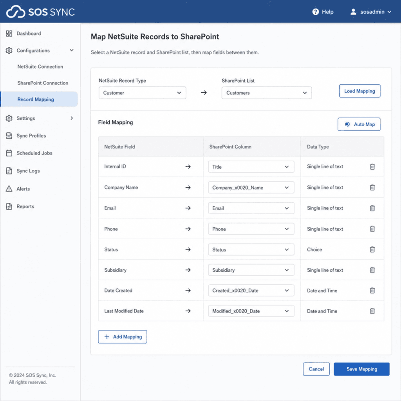Go to Dashboard in the sidebar
The image size is (401, 401).
29,34
